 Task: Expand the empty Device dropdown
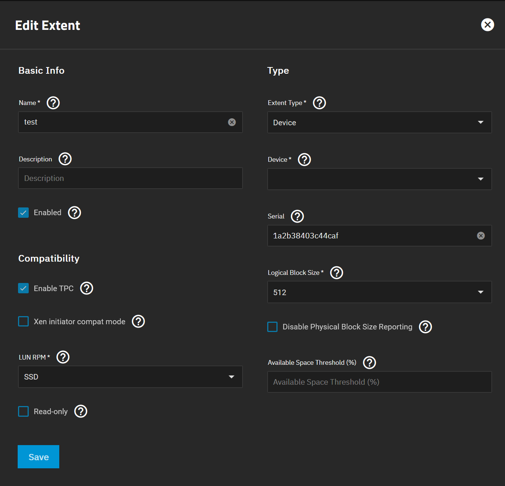pyautogui.click(x=379, y=179)
